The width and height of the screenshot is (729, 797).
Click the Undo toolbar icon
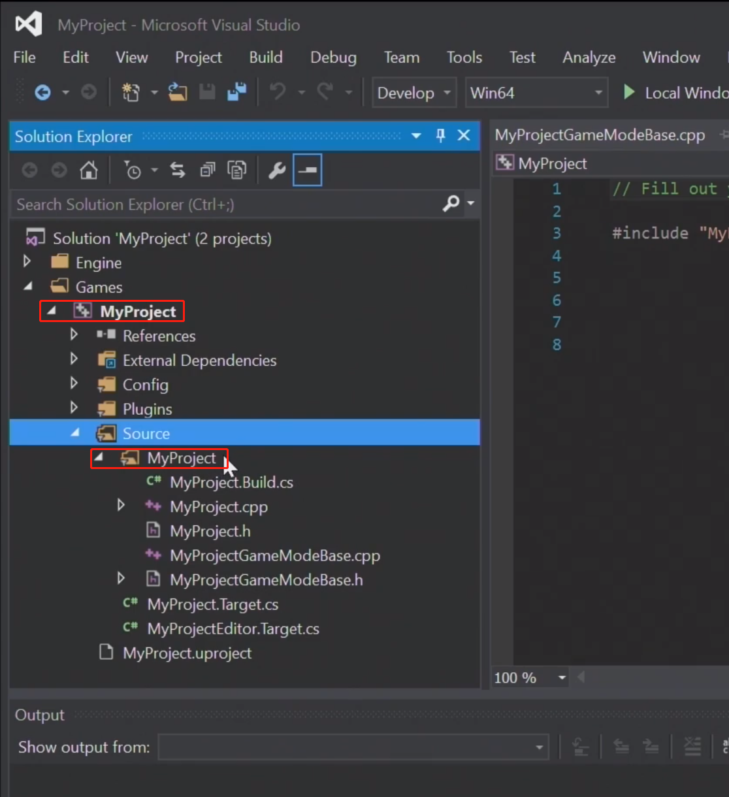pos(278,92)
